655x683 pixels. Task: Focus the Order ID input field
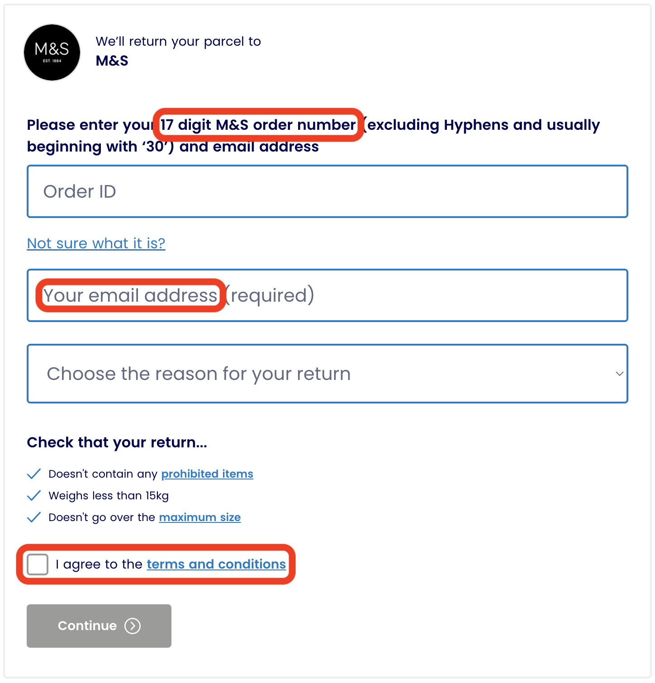[327, 191]
